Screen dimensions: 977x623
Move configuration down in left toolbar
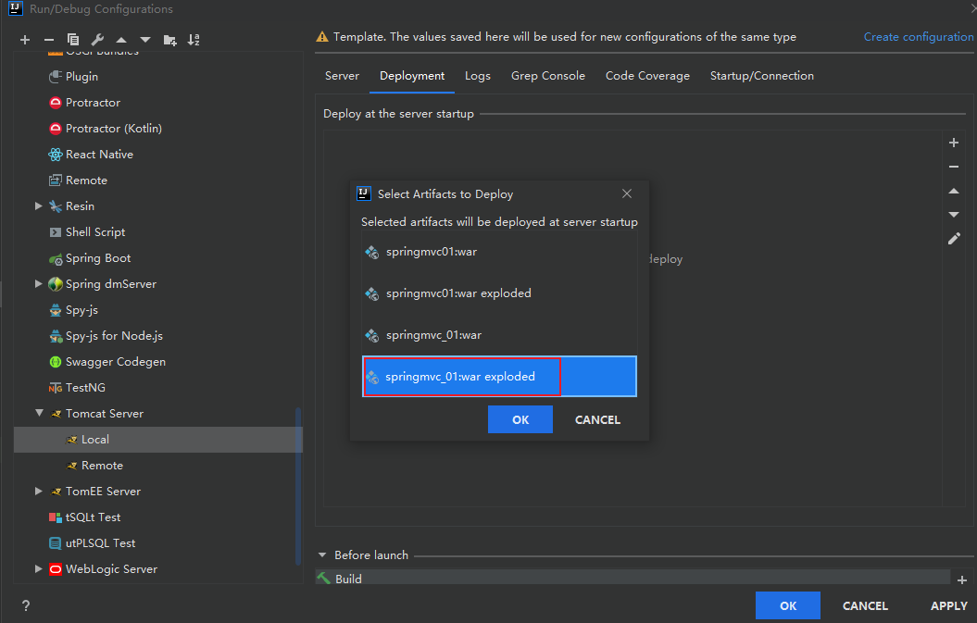[x=145, y=40]
